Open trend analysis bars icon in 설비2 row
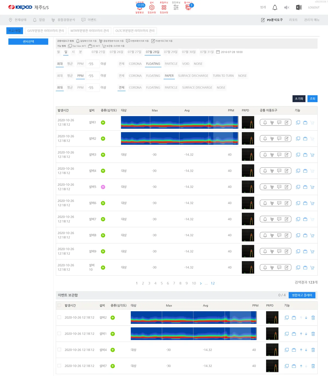The height and width of the screenshot is (376, 328). coord(272,139)
